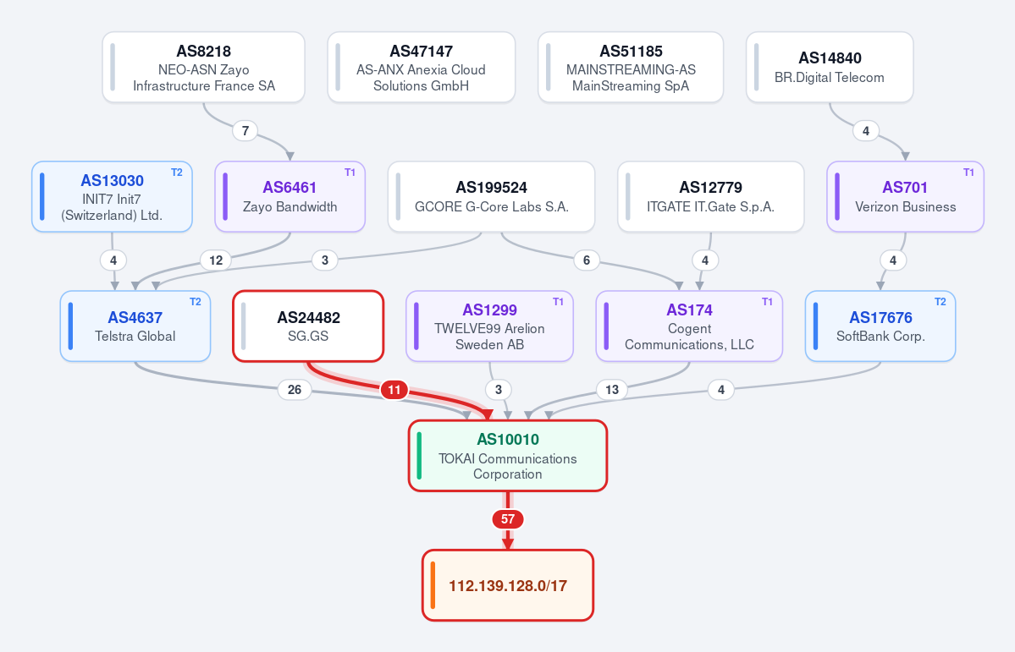
Task: Select the AS4637 Telstra Global node
Action: point(135,326)
